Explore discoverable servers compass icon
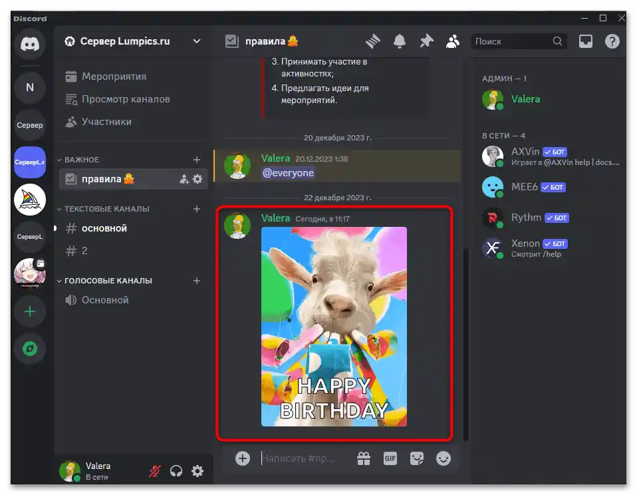This screenshot has width=637, height=495. click(x=30, y=349)
